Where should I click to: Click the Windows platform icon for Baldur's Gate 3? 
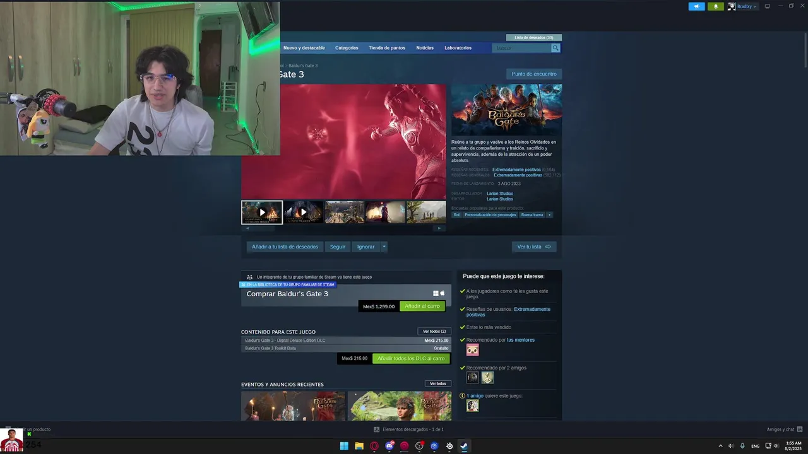click(436, 293)
